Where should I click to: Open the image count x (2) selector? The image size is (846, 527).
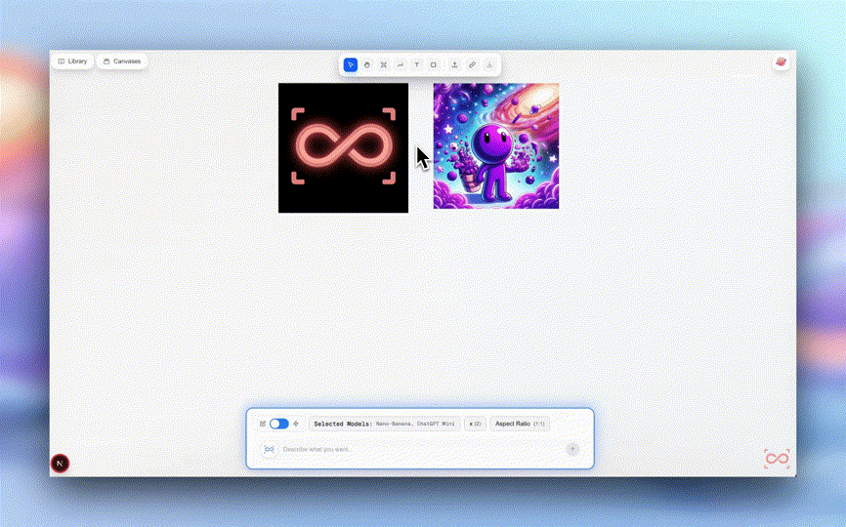(x=475, y=424)
